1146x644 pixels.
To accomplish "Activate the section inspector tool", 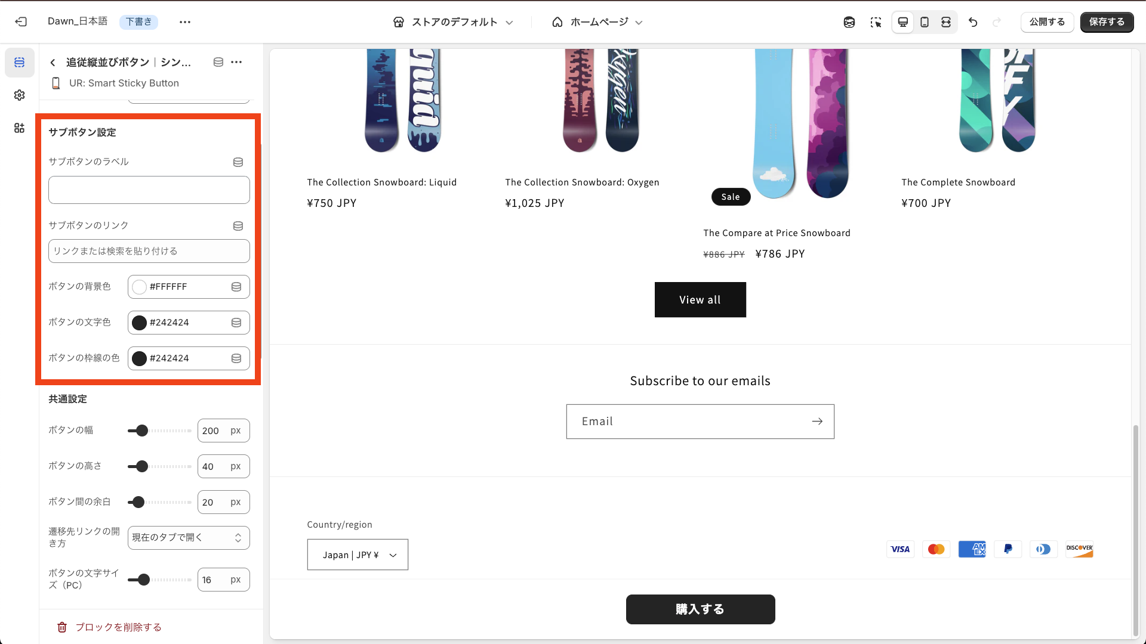I will tap(876, 21).
